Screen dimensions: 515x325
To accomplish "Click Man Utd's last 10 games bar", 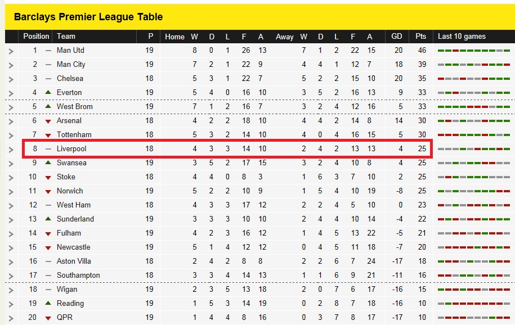I will [473, 51].
